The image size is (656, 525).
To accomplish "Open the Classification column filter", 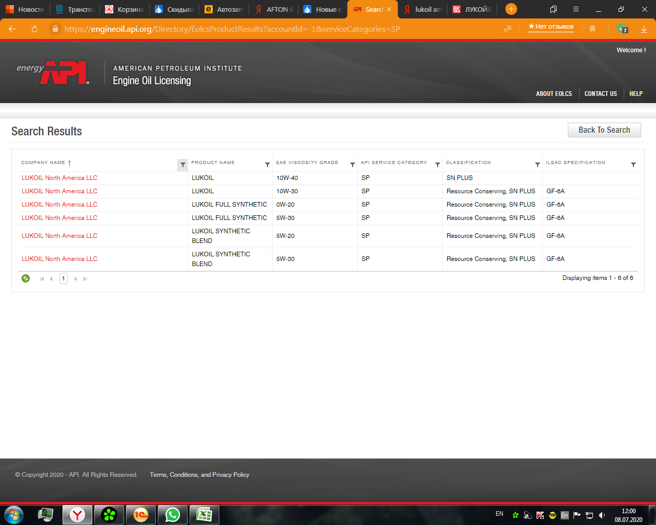I will (x=538, y=165).
